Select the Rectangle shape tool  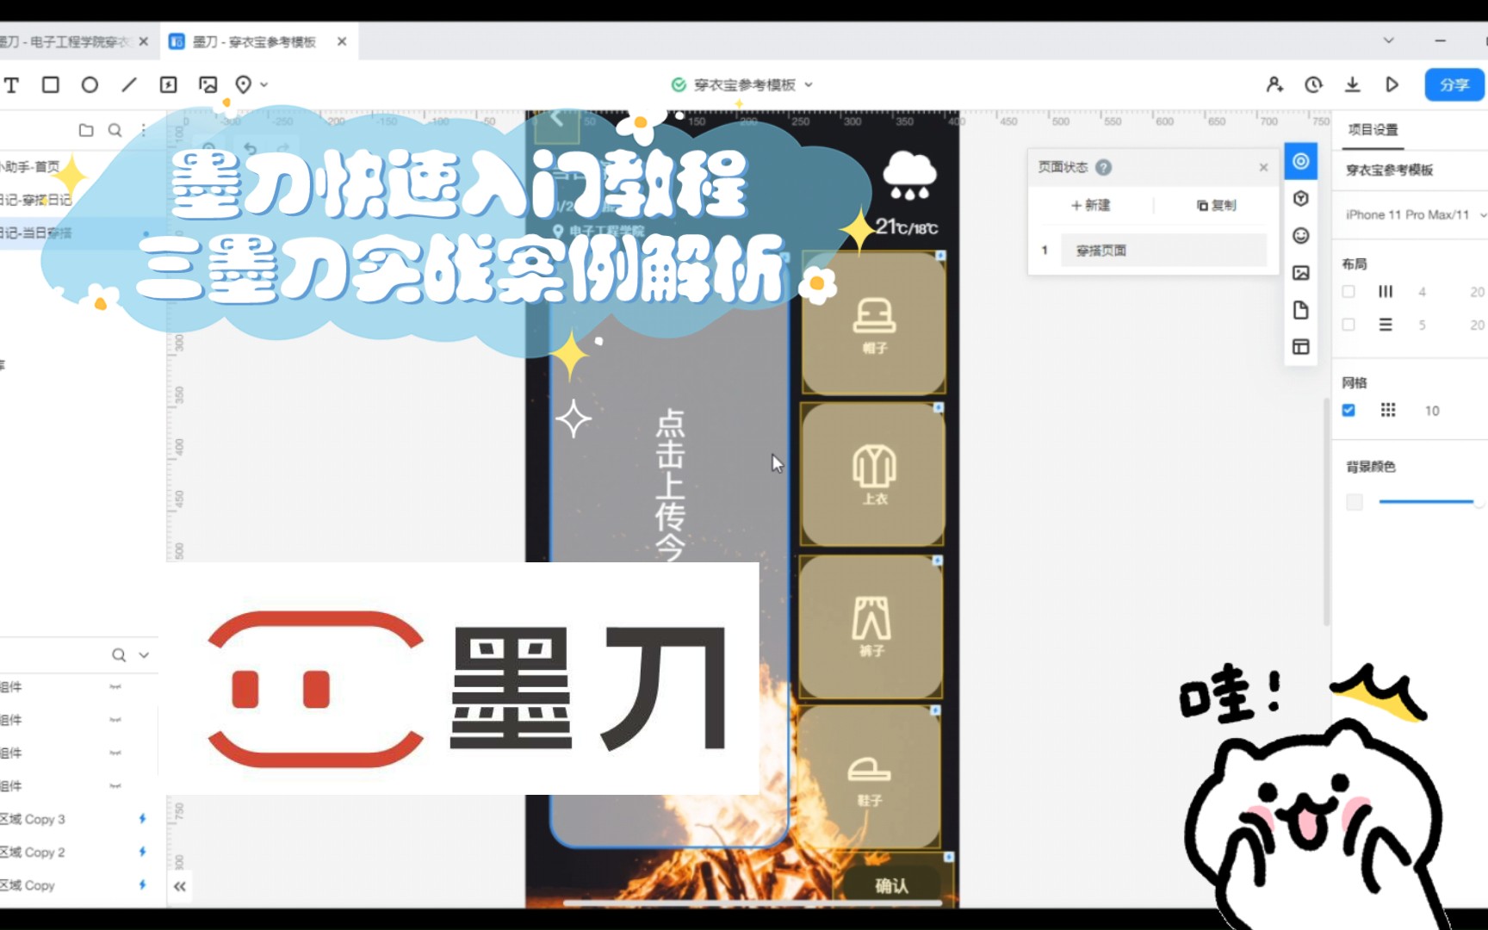(51, 84)
